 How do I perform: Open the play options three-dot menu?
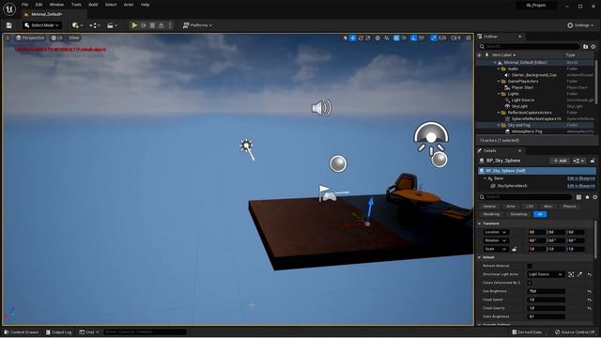(x=170, y=25)
